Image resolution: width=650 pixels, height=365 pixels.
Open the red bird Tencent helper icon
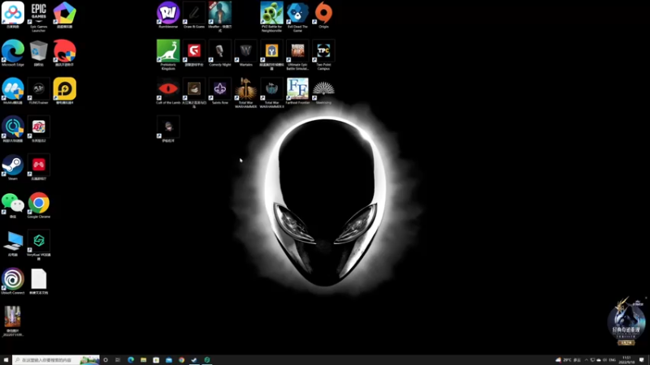(x=65, y=54)
